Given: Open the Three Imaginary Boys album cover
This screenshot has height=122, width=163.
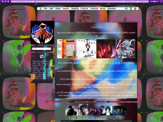Looking at the screenshot, I should point(67,49).
